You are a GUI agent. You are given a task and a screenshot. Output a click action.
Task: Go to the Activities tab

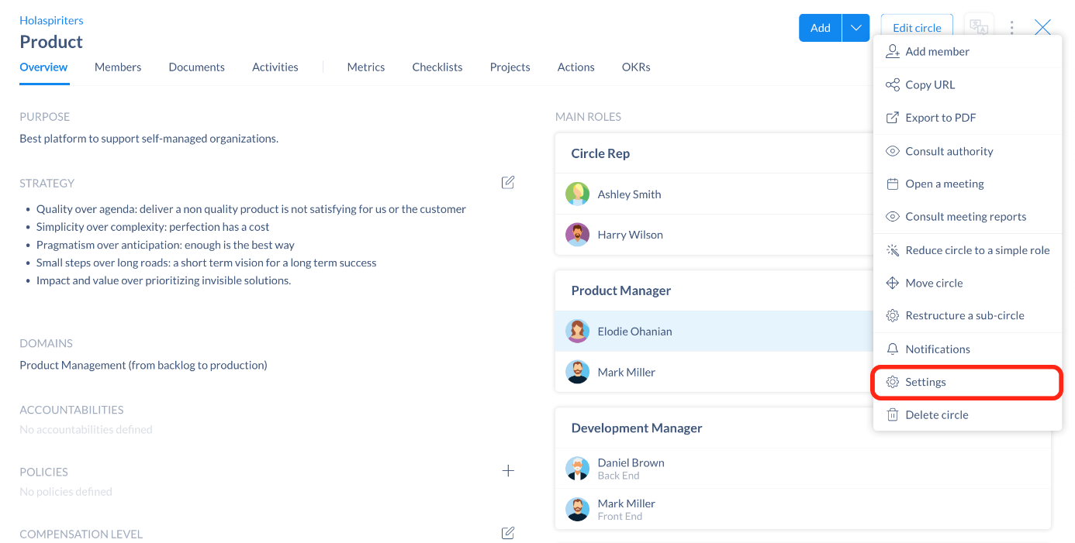(275, 67)
